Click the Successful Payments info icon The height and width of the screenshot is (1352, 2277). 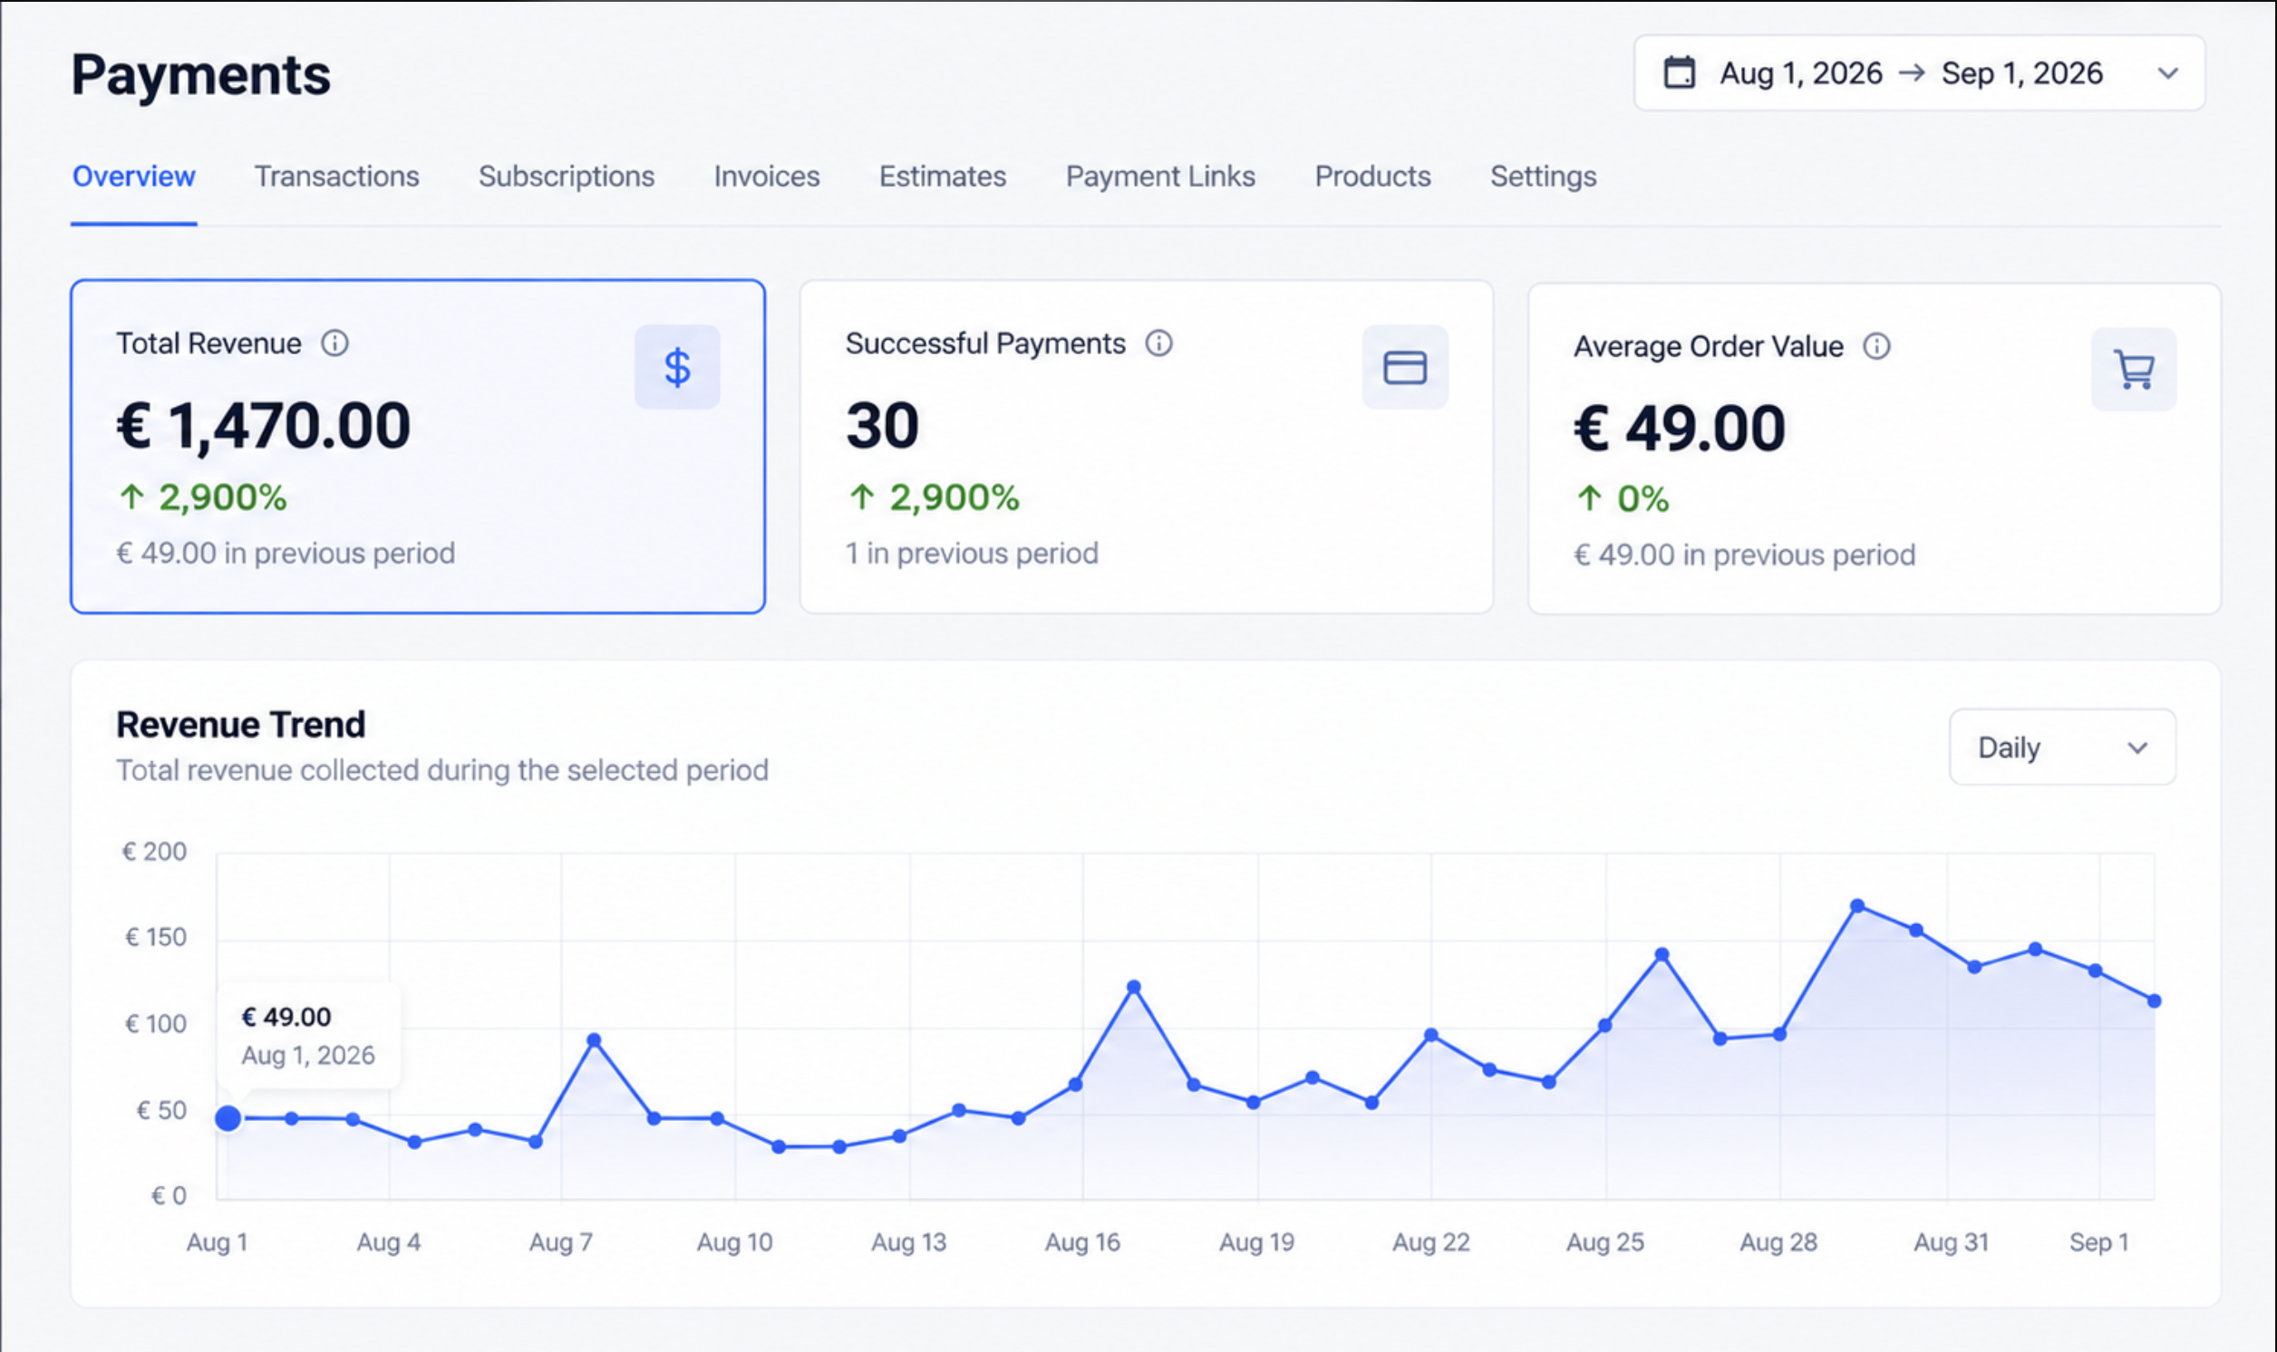click(x=1158, y=343)
